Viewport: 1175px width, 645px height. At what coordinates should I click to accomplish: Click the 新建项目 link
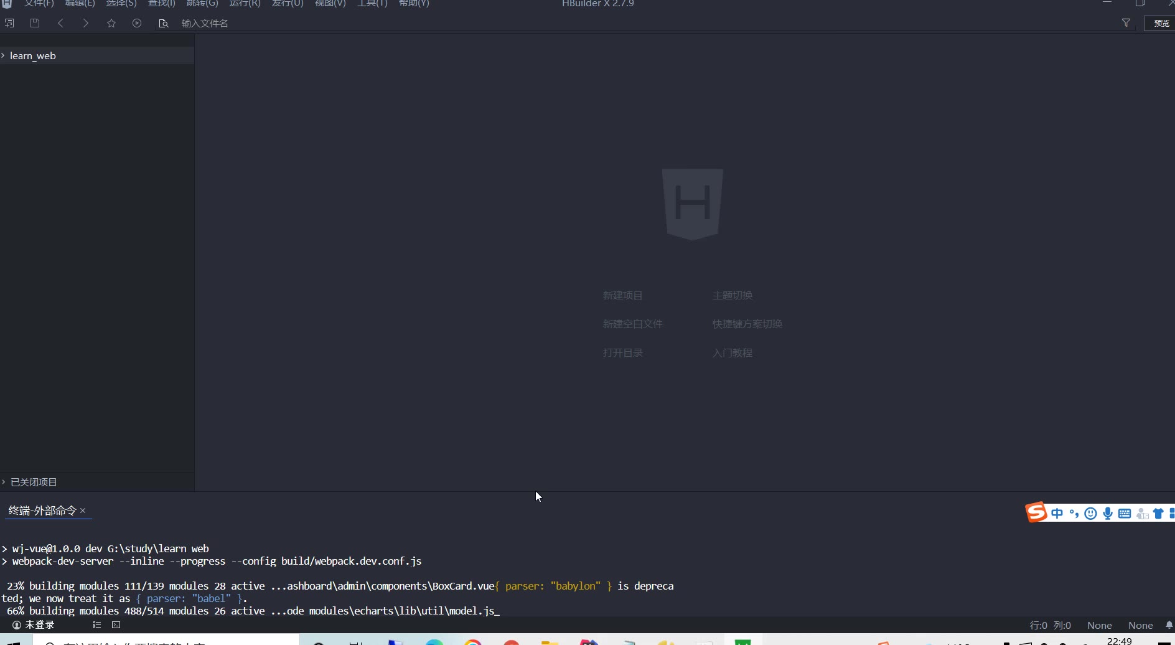(622, 295)
